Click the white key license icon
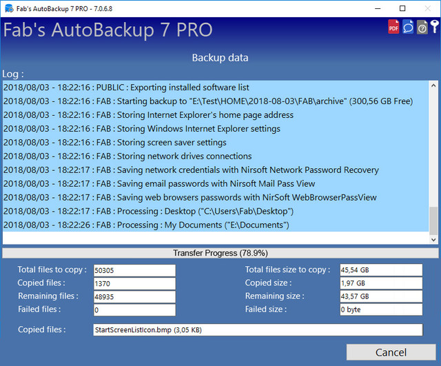Image resolution: width=441 pixels, height=366 pixels. pos(435,27)
